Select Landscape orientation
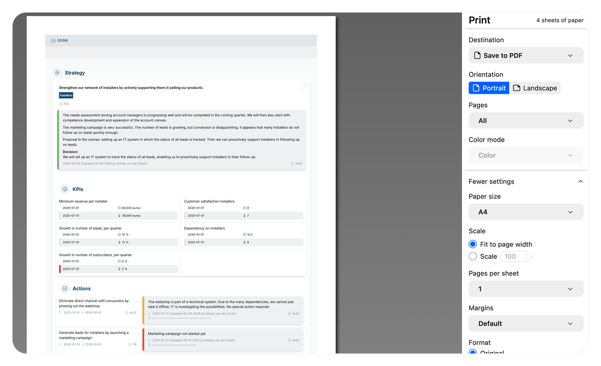 (535, 88)
